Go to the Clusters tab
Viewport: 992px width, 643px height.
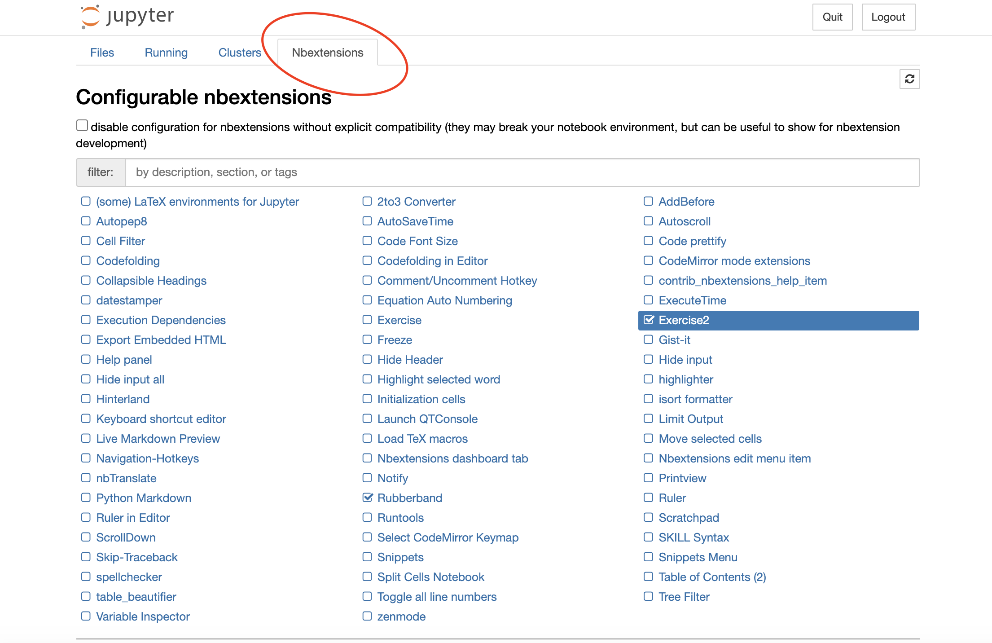tap(240, 53)
